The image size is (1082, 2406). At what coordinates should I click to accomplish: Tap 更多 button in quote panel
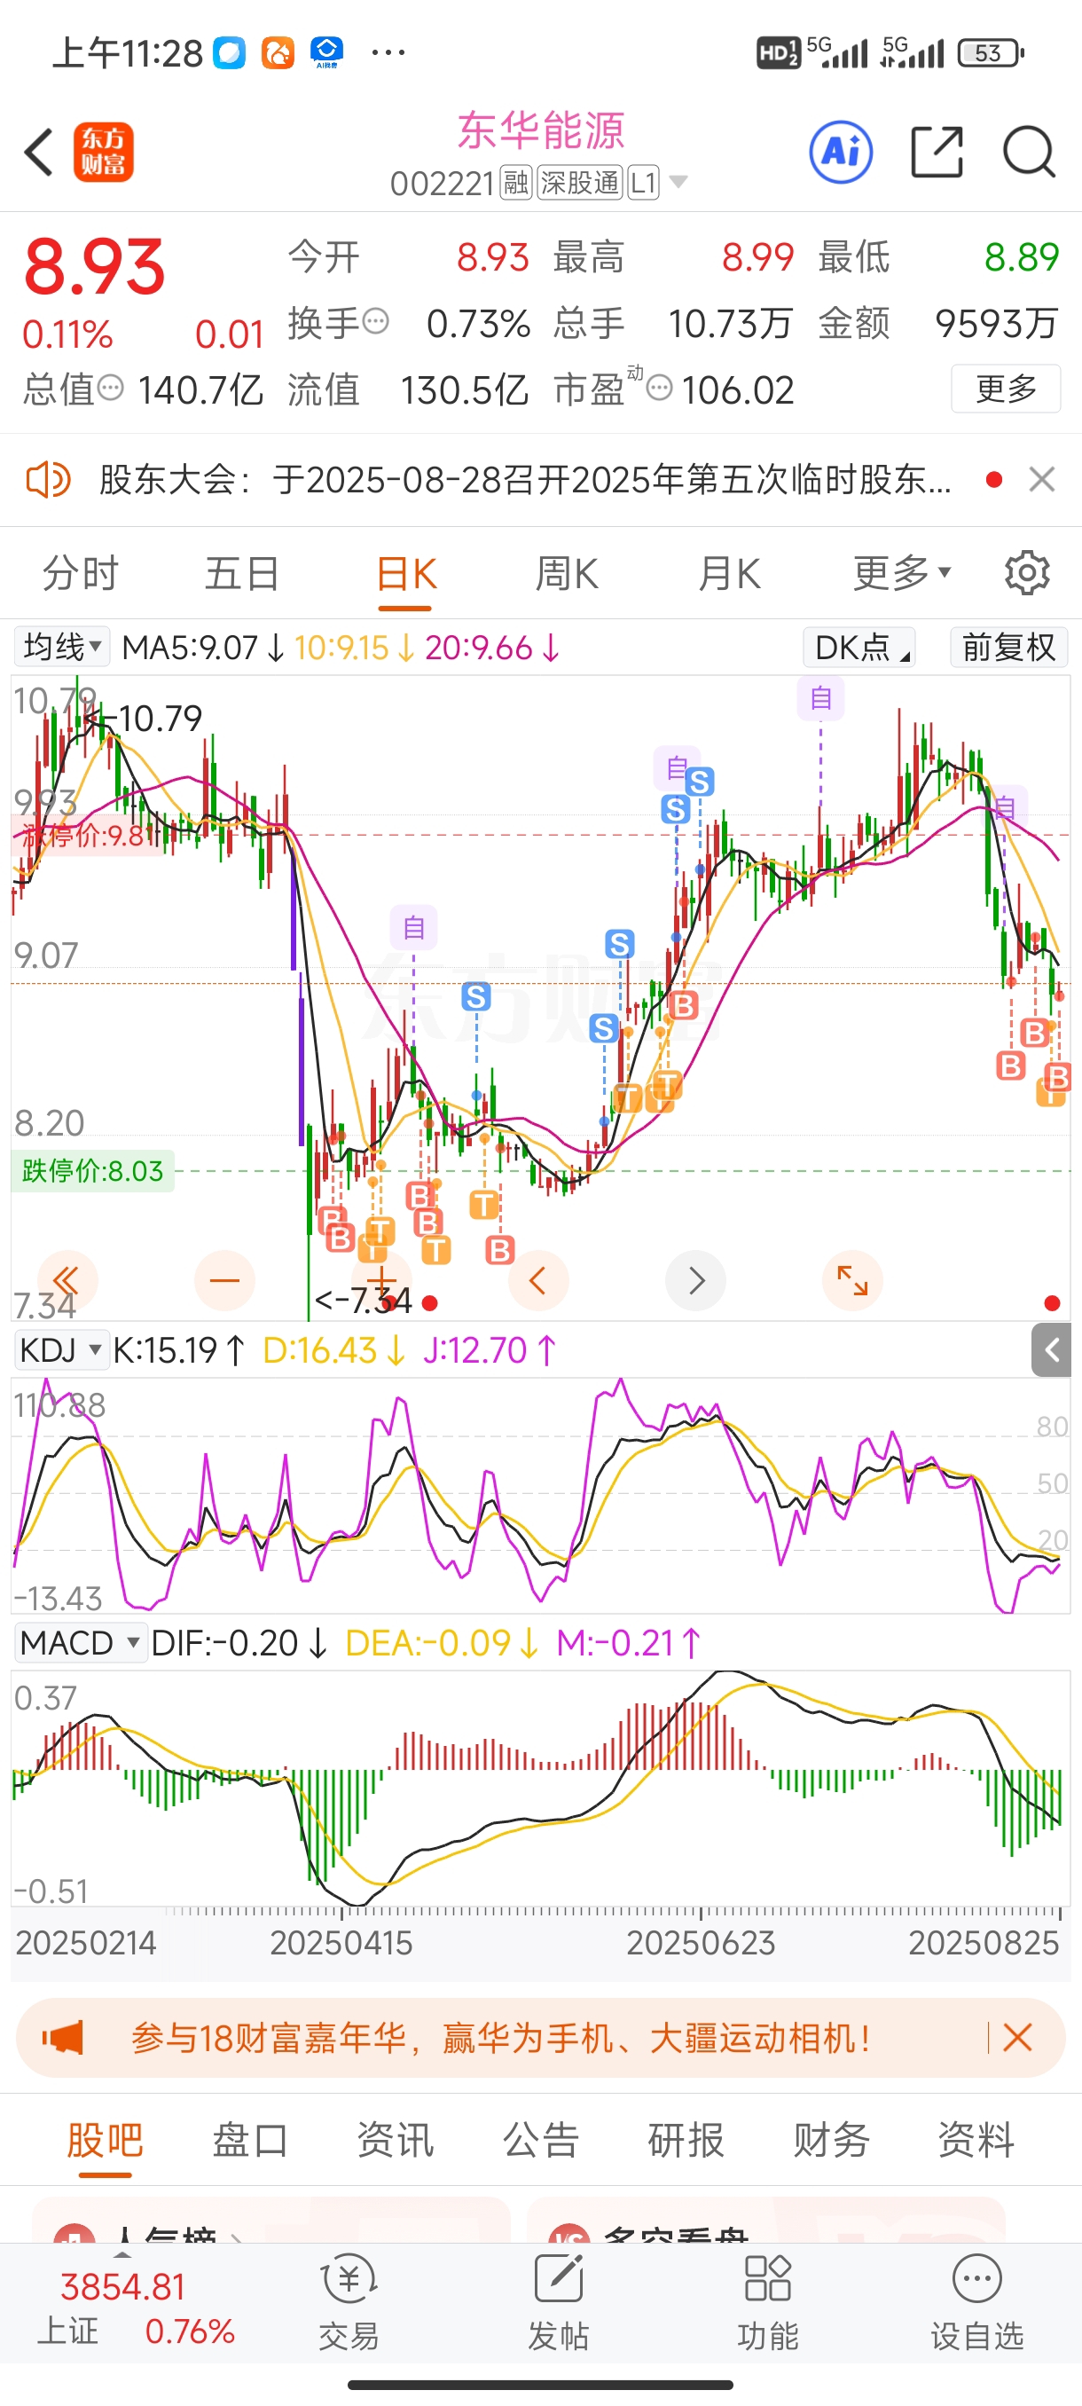[1006, 388]
